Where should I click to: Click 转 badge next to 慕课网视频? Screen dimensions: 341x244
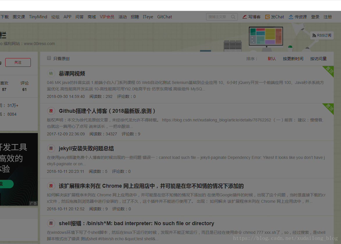(51, 73)
